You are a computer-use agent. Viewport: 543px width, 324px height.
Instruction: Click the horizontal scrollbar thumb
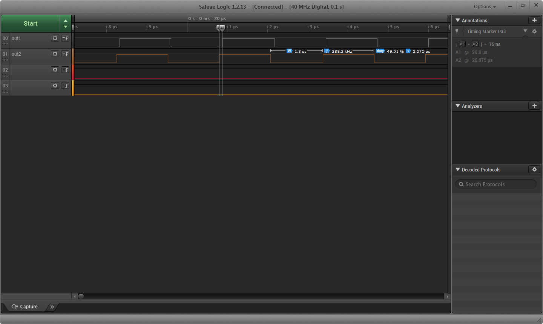point(81,296)
